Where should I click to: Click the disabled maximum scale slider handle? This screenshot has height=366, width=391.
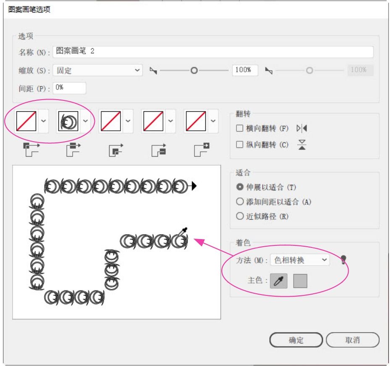(310, 71)
